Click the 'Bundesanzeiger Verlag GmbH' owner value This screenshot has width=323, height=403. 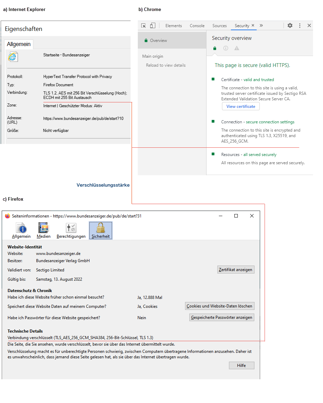tap(63, 261)
